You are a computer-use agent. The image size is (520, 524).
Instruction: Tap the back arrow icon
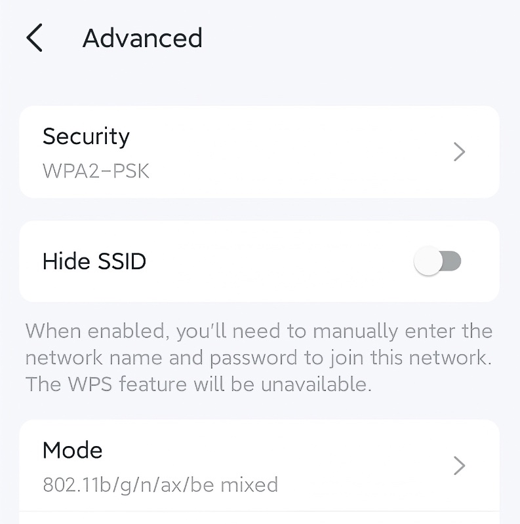tap(34, 38)
